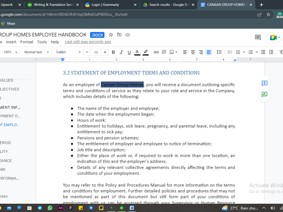Move the document to a folder
The image size is (283, 212).
click(119, 34)
